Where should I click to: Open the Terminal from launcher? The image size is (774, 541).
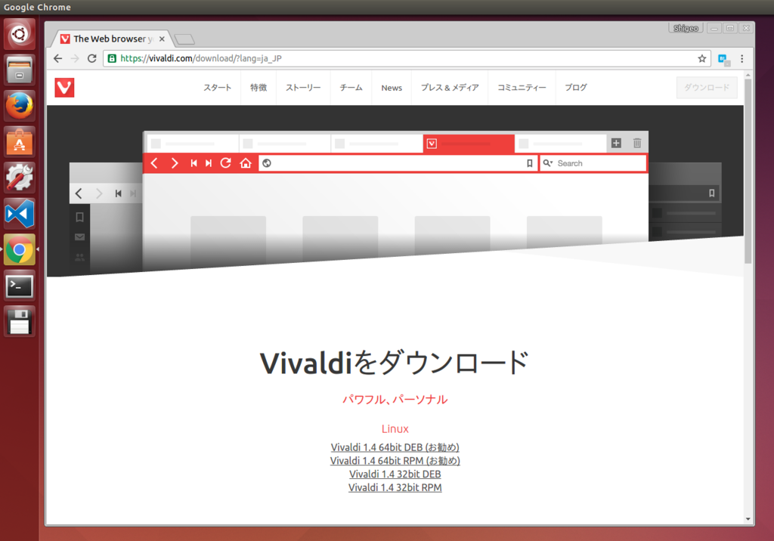(x=19, y=286)
